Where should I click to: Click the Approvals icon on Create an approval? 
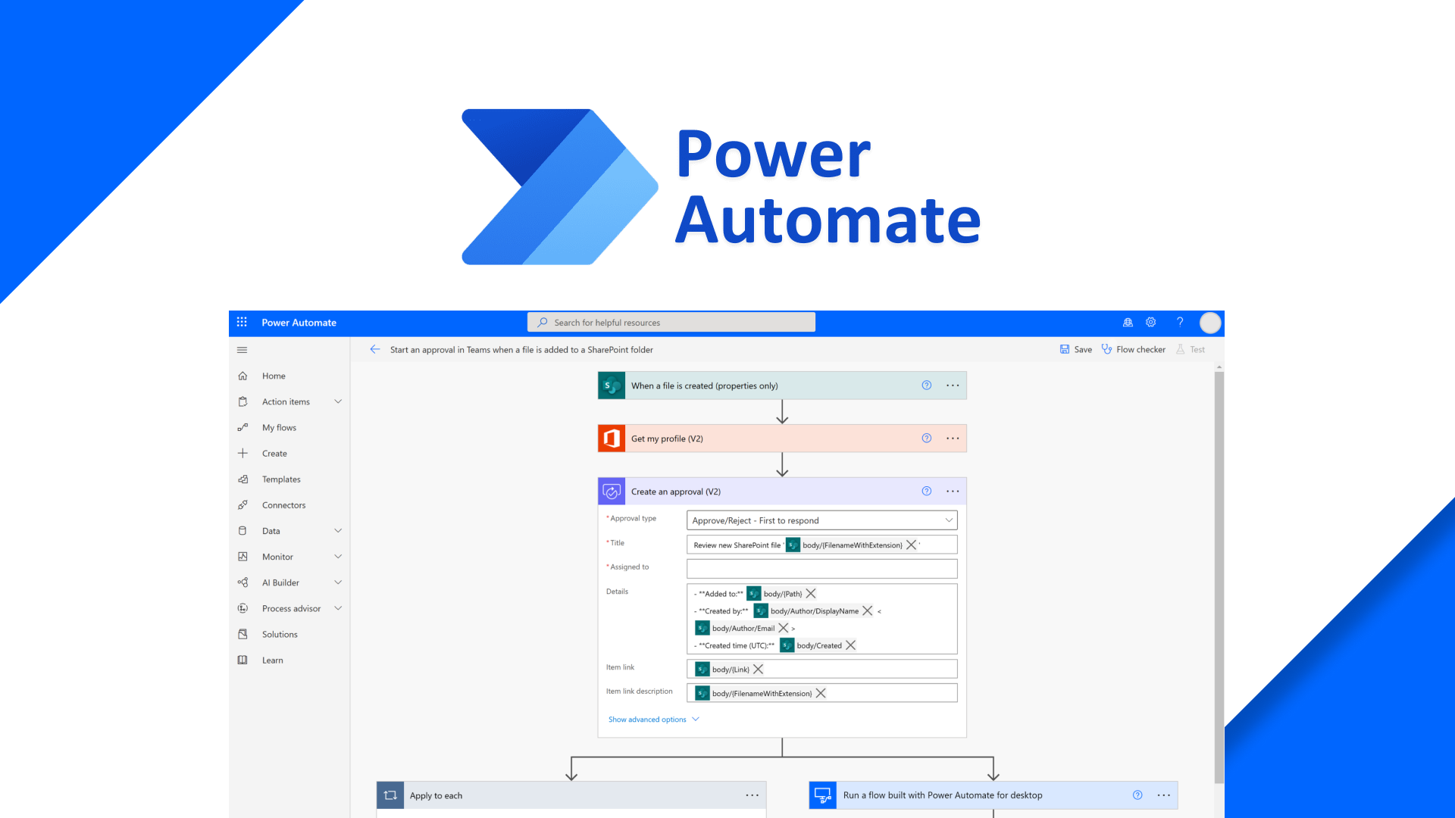point(612,491)
